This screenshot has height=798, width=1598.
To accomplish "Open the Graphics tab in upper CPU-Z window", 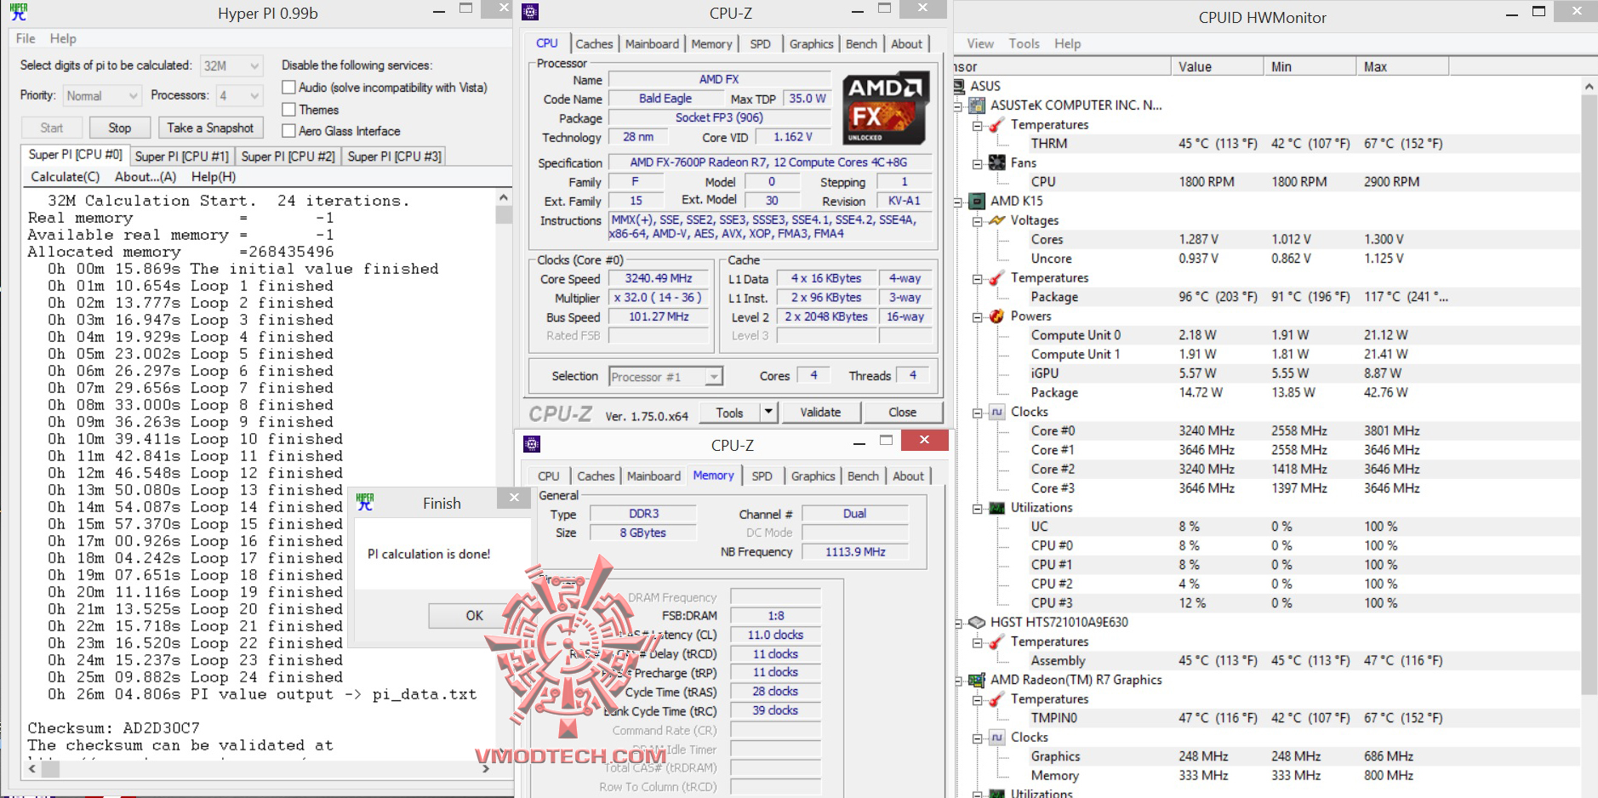I will (812, 44).
